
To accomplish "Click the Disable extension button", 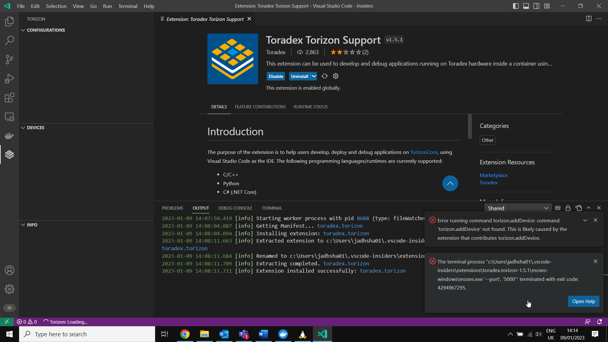I will pos(276,76).
